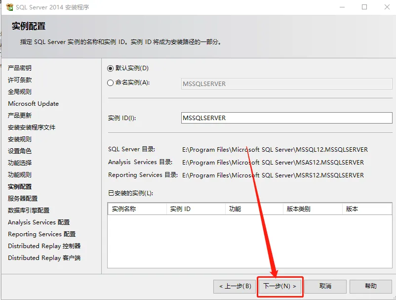Maximize the SQL Server setup window
396x300 pixels.
364,7
